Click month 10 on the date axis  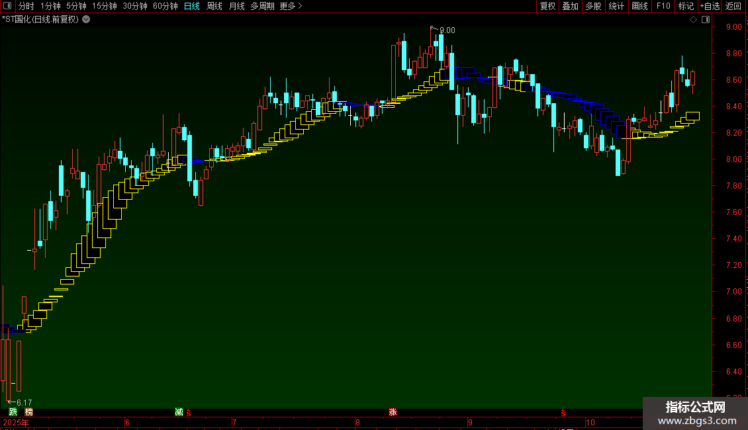[x=590, y=422]
